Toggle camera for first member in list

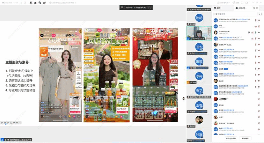(x=259, y=20)
